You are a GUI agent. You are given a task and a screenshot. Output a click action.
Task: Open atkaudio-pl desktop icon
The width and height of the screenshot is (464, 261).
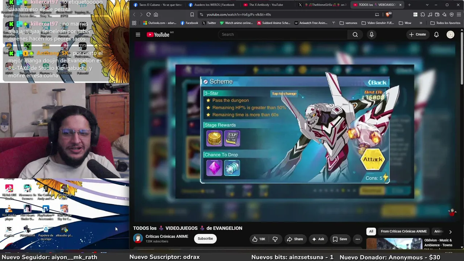coord(64,232)
